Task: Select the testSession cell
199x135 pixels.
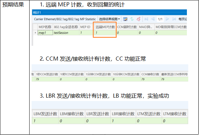Action: 66,33
